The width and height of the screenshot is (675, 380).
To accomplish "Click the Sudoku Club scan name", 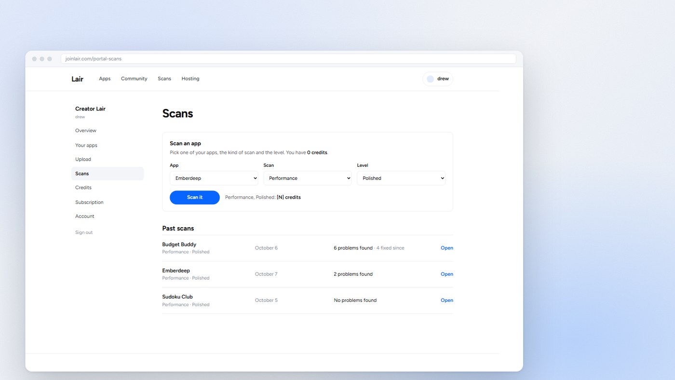I will (177, 297).
